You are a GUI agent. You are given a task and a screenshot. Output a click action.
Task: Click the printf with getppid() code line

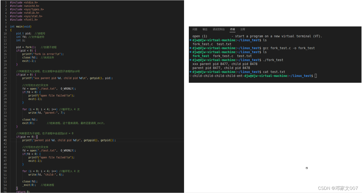coord(69,140)
